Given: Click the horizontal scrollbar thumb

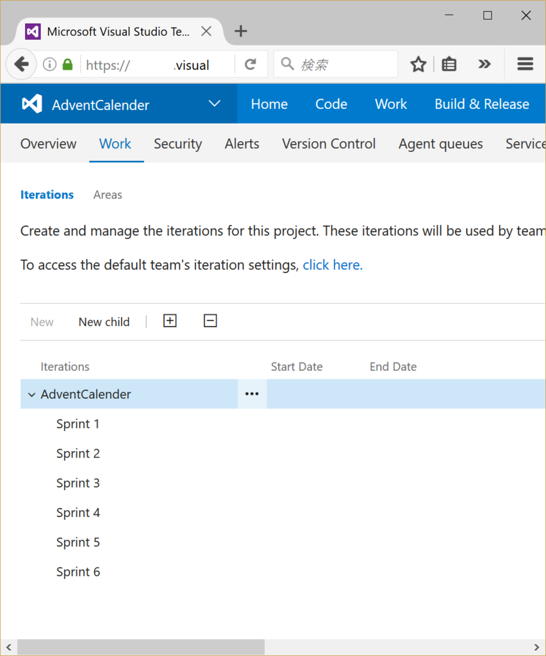Looking at the screenshot, I should (141, 647).
